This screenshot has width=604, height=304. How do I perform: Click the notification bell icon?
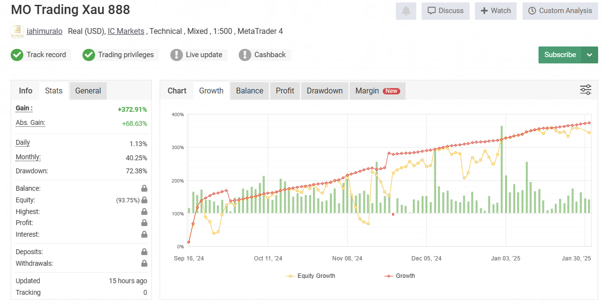pyautogui.click(x=406, y=11)
